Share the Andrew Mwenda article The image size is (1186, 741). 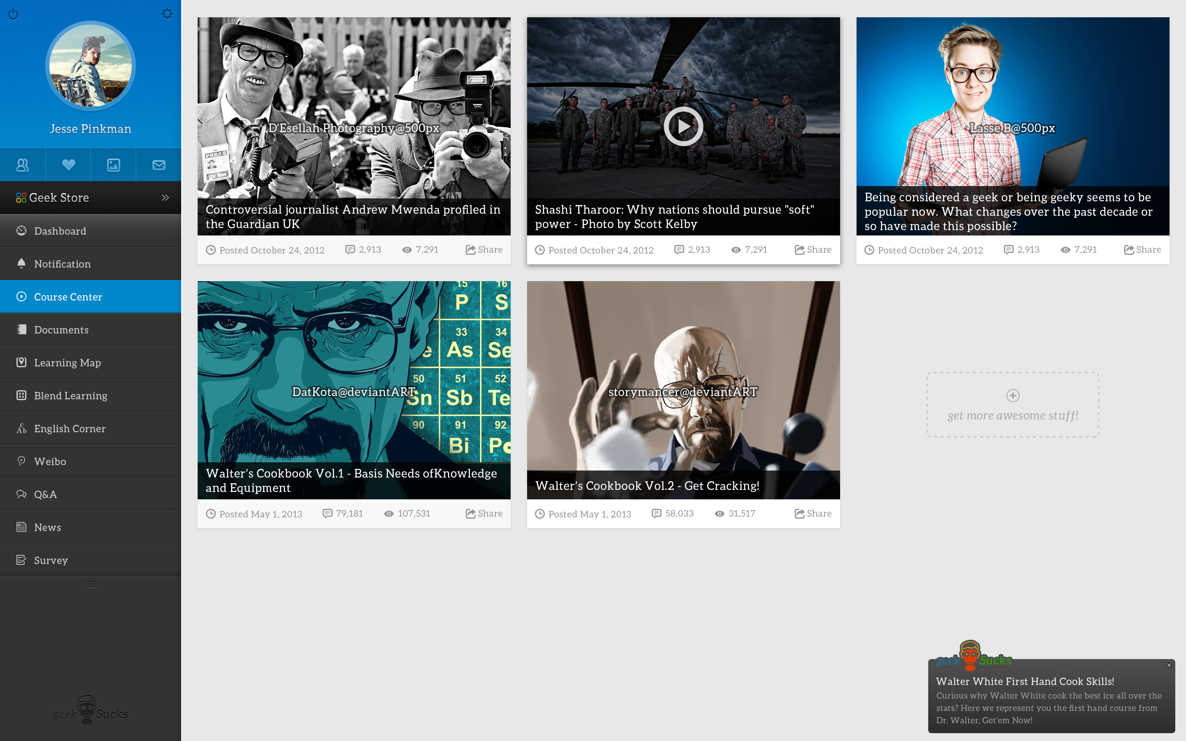click(484, 249)
